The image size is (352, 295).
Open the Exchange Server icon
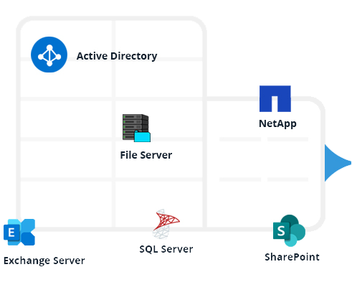(x=19, y=232)
